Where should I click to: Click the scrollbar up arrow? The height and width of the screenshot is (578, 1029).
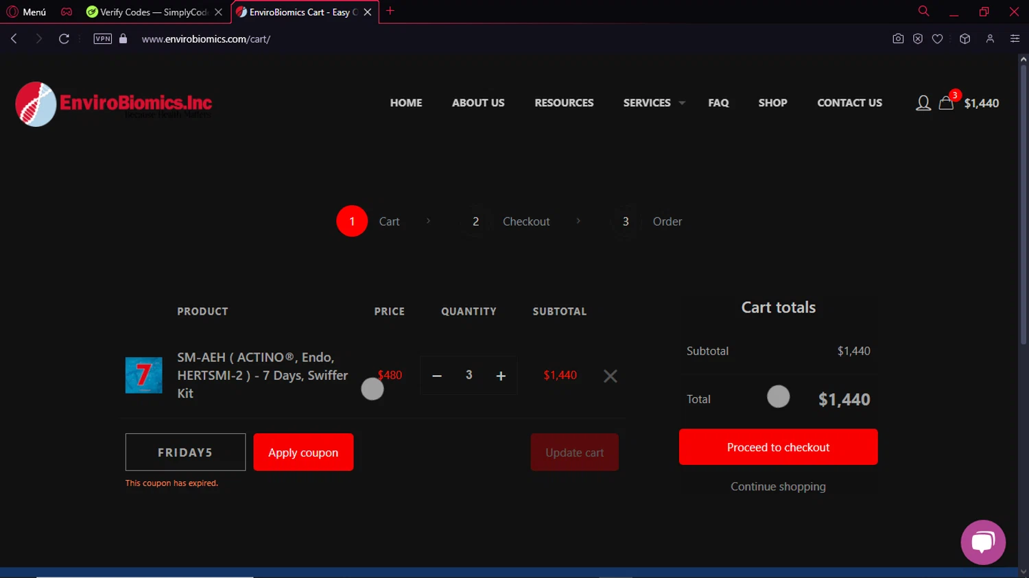1023,59
